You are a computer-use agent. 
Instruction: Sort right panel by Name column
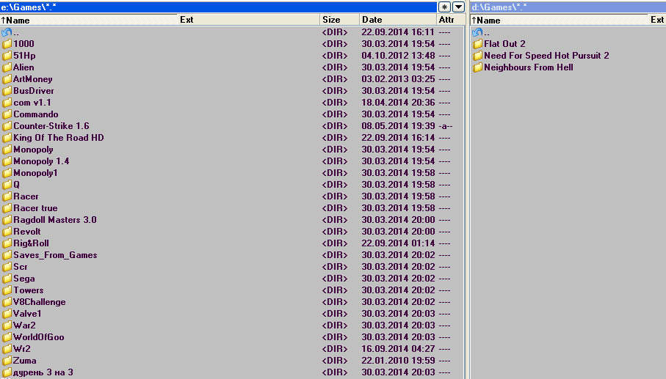click(x=559, y=20)
